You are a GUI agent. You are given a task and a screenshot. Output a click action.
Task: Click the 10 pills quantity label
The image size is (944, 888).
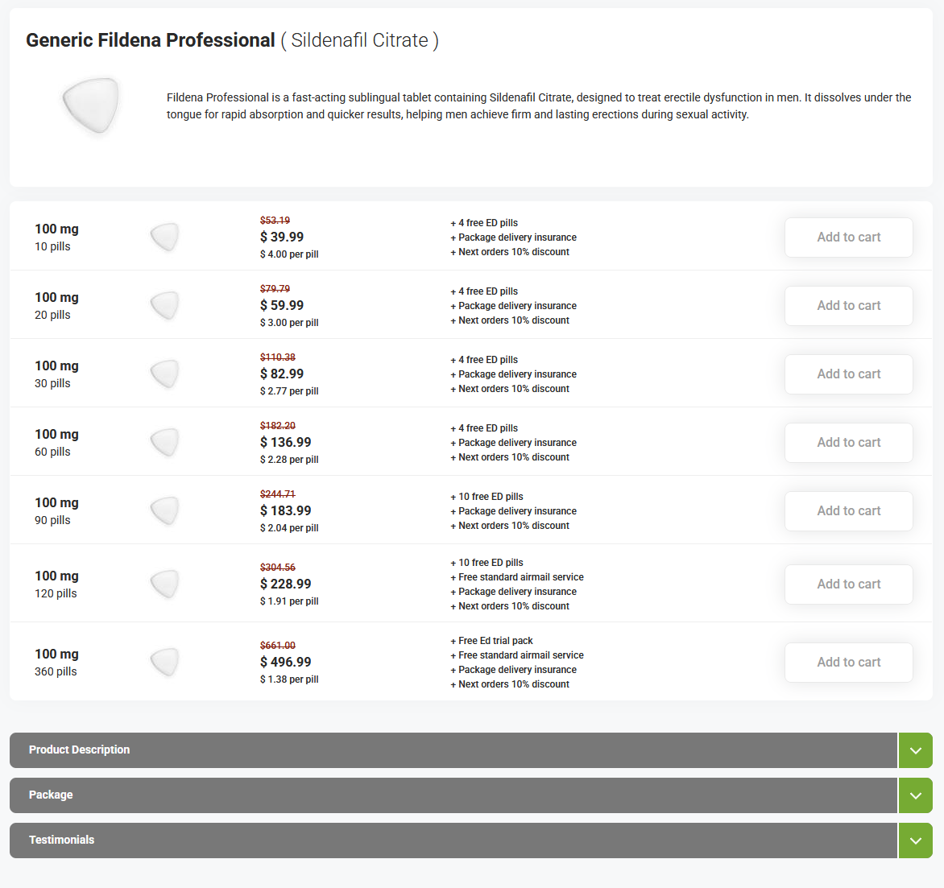(x=52, y=246)
